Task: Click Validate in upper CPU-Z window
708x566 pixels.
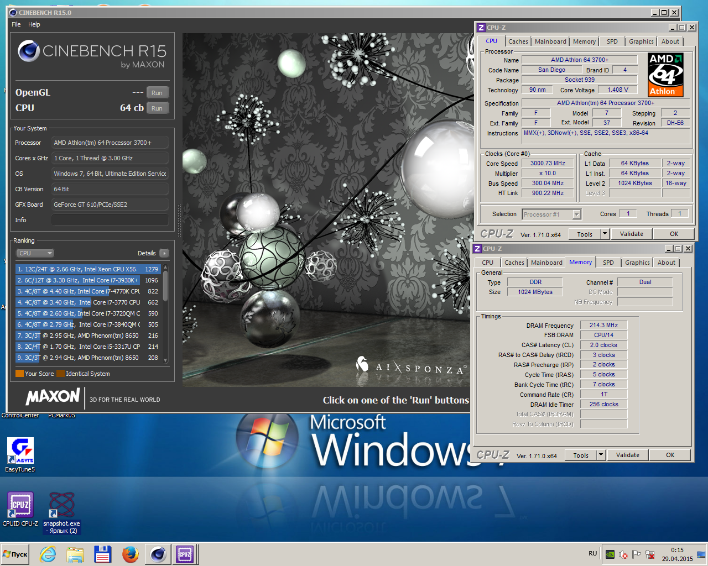Action: point(632,234)
